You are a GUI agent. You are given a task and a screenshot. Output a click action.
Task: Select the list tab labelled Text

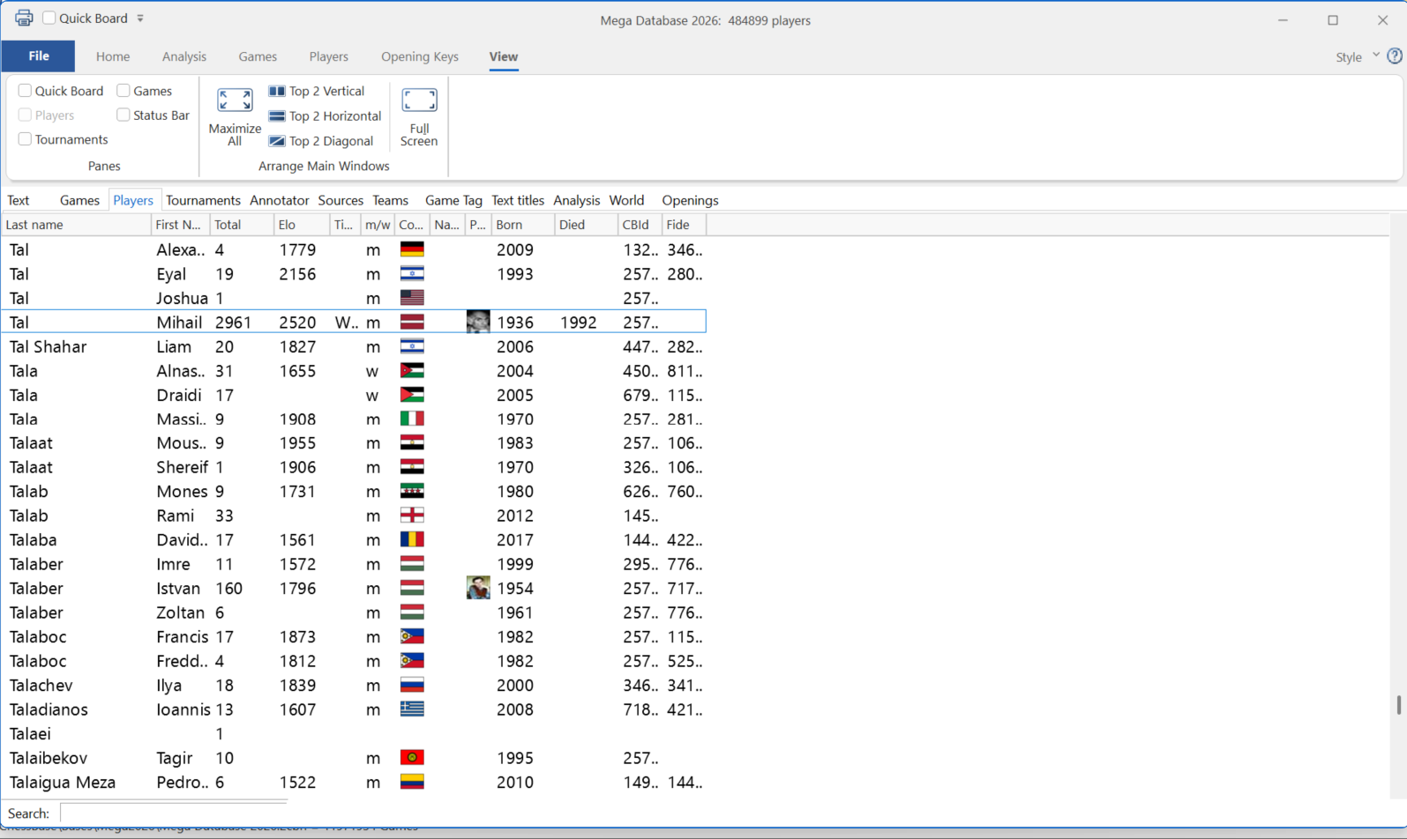coord(18,200)
